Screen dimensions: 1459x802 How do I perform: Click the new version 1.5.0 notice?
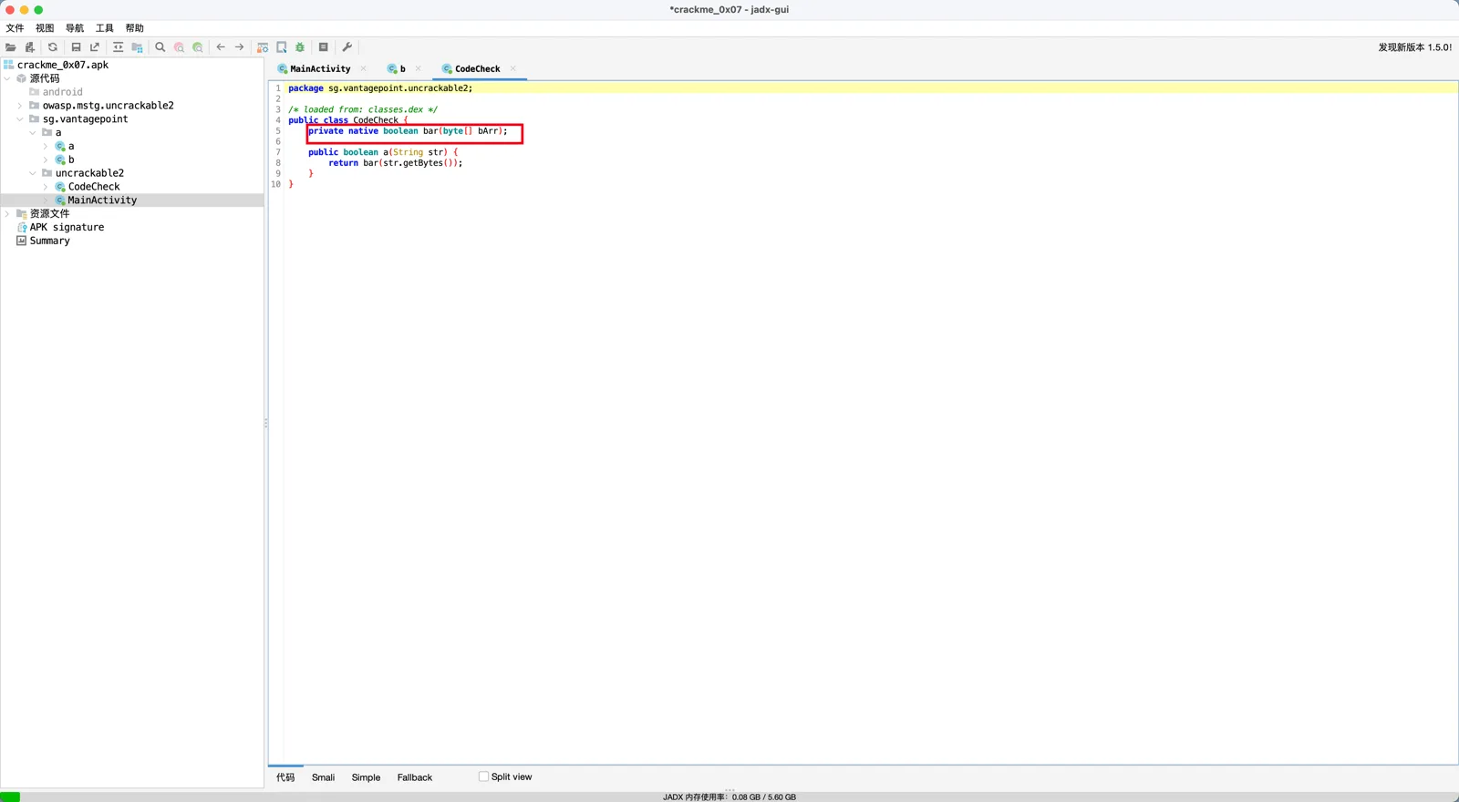tap(1414, 47)
